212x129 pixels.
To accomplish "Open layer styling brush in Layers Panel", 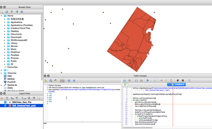I will [2, 98].
